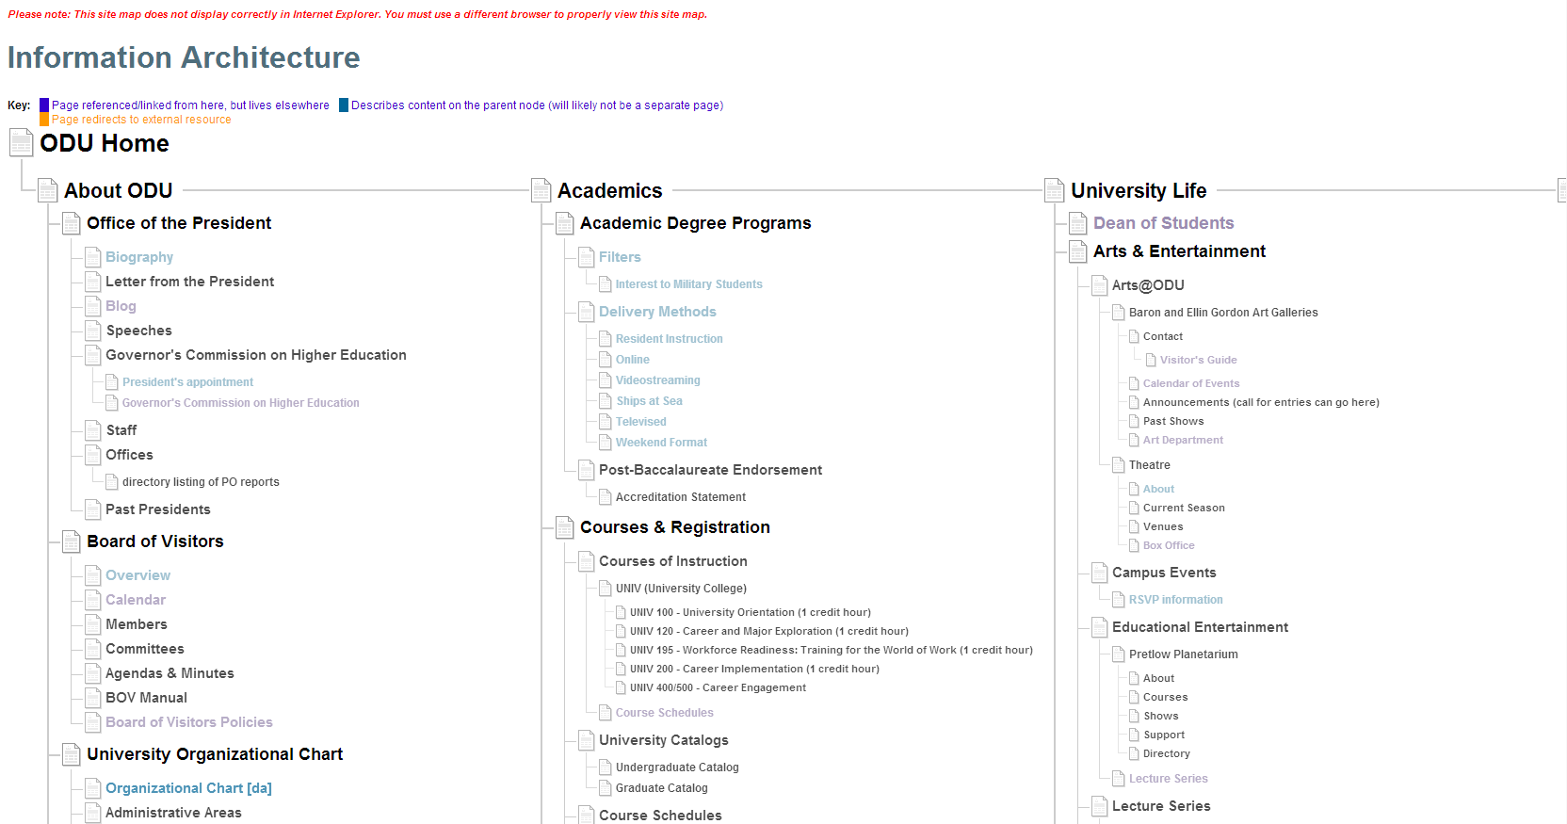The height and width of the screenshot is (824, 1567).
Task: Click the page icon next to Pretlow Planetarium
Action: [x=1119, y=654]
